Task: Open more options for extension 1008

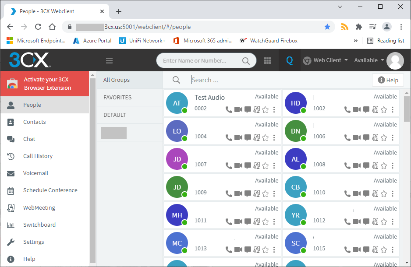Action: click(x=393, y=166)
